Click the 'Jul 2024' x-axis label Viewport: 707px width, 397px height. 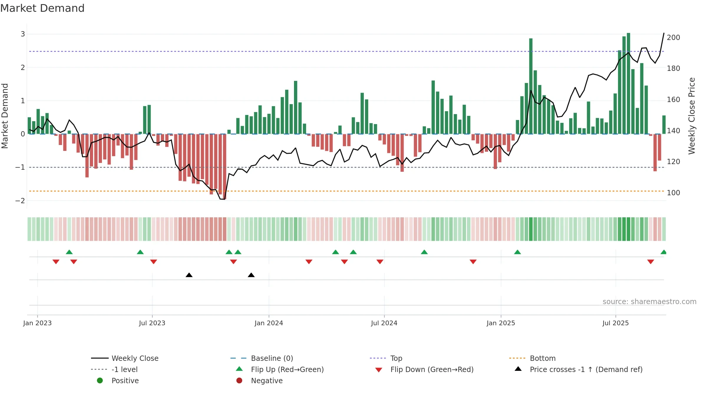(x=384, y=323)
